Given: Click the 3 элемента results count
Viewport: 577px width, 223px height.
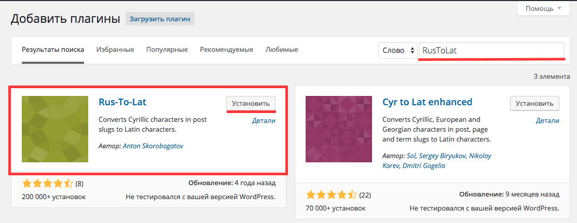Looking at the screenshot, I should [552, 77].
